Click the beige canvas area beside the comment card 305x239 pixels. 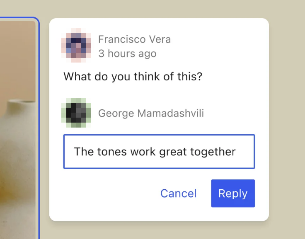(x=286, y=124)
